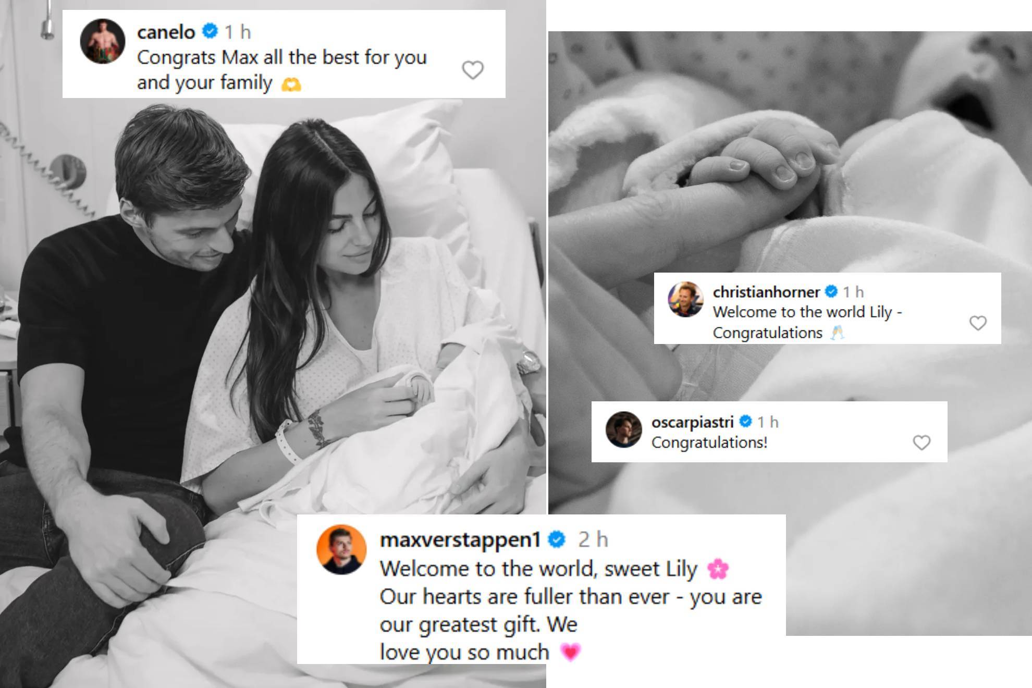Open the couple with newborn hospital photo
This screenshot has height=688, width=1032.
pos(273,344)
